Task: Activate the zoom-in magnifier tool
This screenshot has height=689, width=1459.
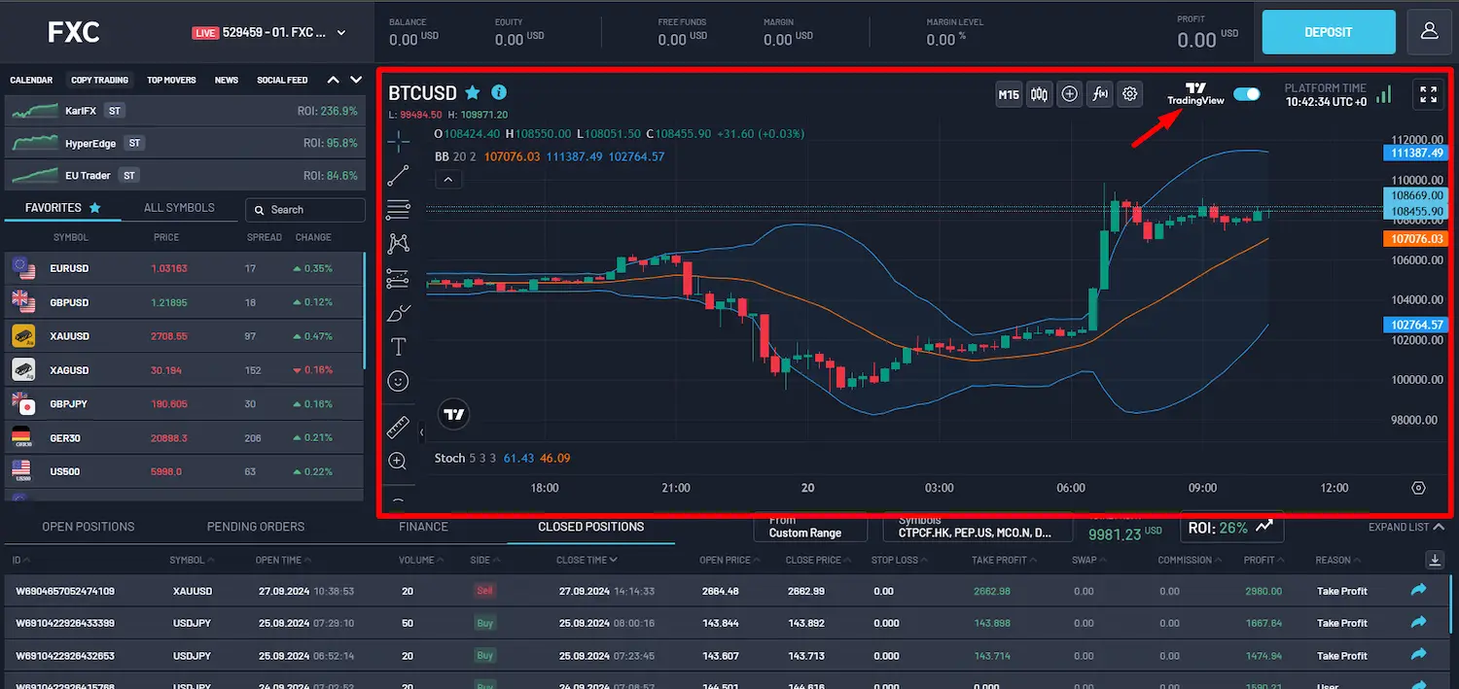Action: 398,461
